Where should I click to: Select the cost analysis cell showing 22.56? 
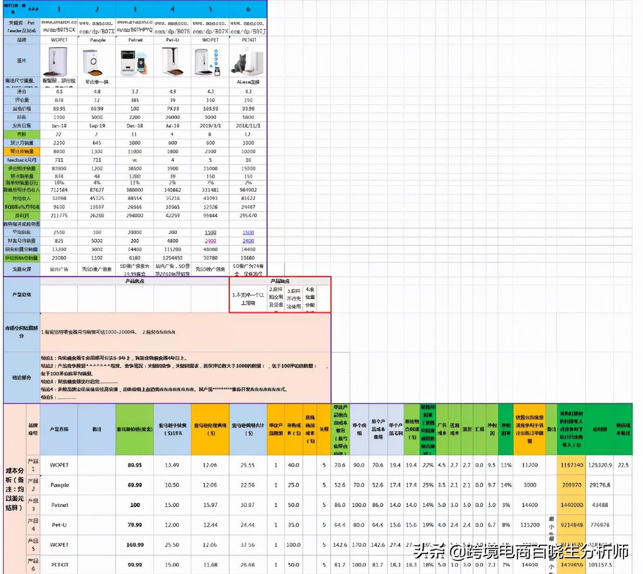tap(248, 485)
